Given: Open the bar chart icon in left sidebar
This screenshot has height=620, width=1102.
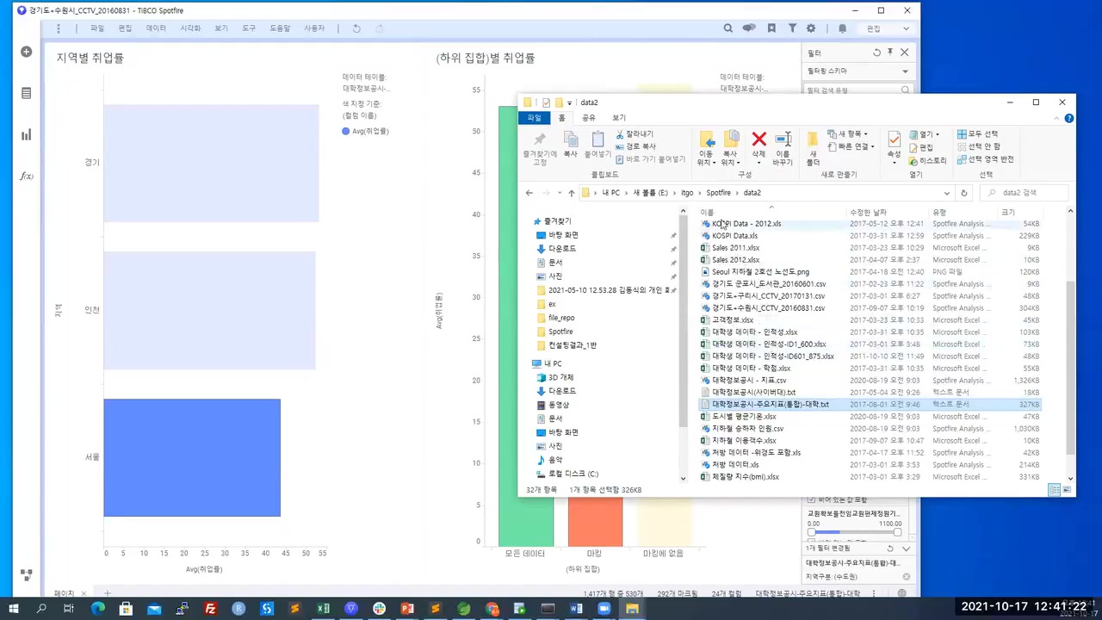Looking at the screenshot, I should click(x=26, y=134).
